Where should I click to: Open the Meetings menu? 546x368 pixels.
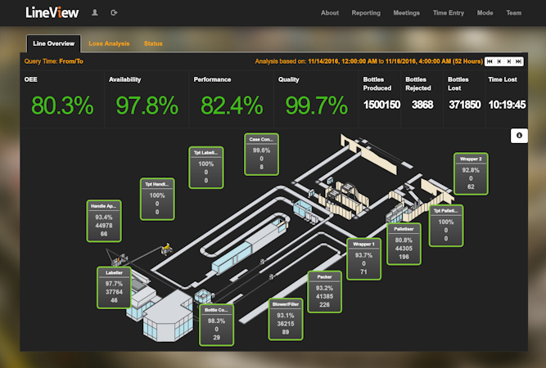[x=406, y=13]
